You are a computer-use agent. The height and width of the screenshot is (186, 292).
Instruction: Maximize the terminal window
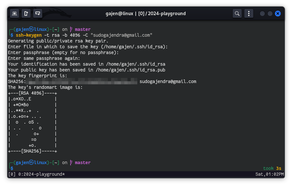point(270,14)
